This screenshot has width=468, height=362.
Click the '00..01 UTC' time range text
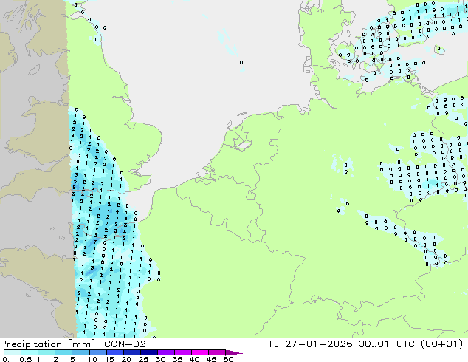(x=387, y=344)
